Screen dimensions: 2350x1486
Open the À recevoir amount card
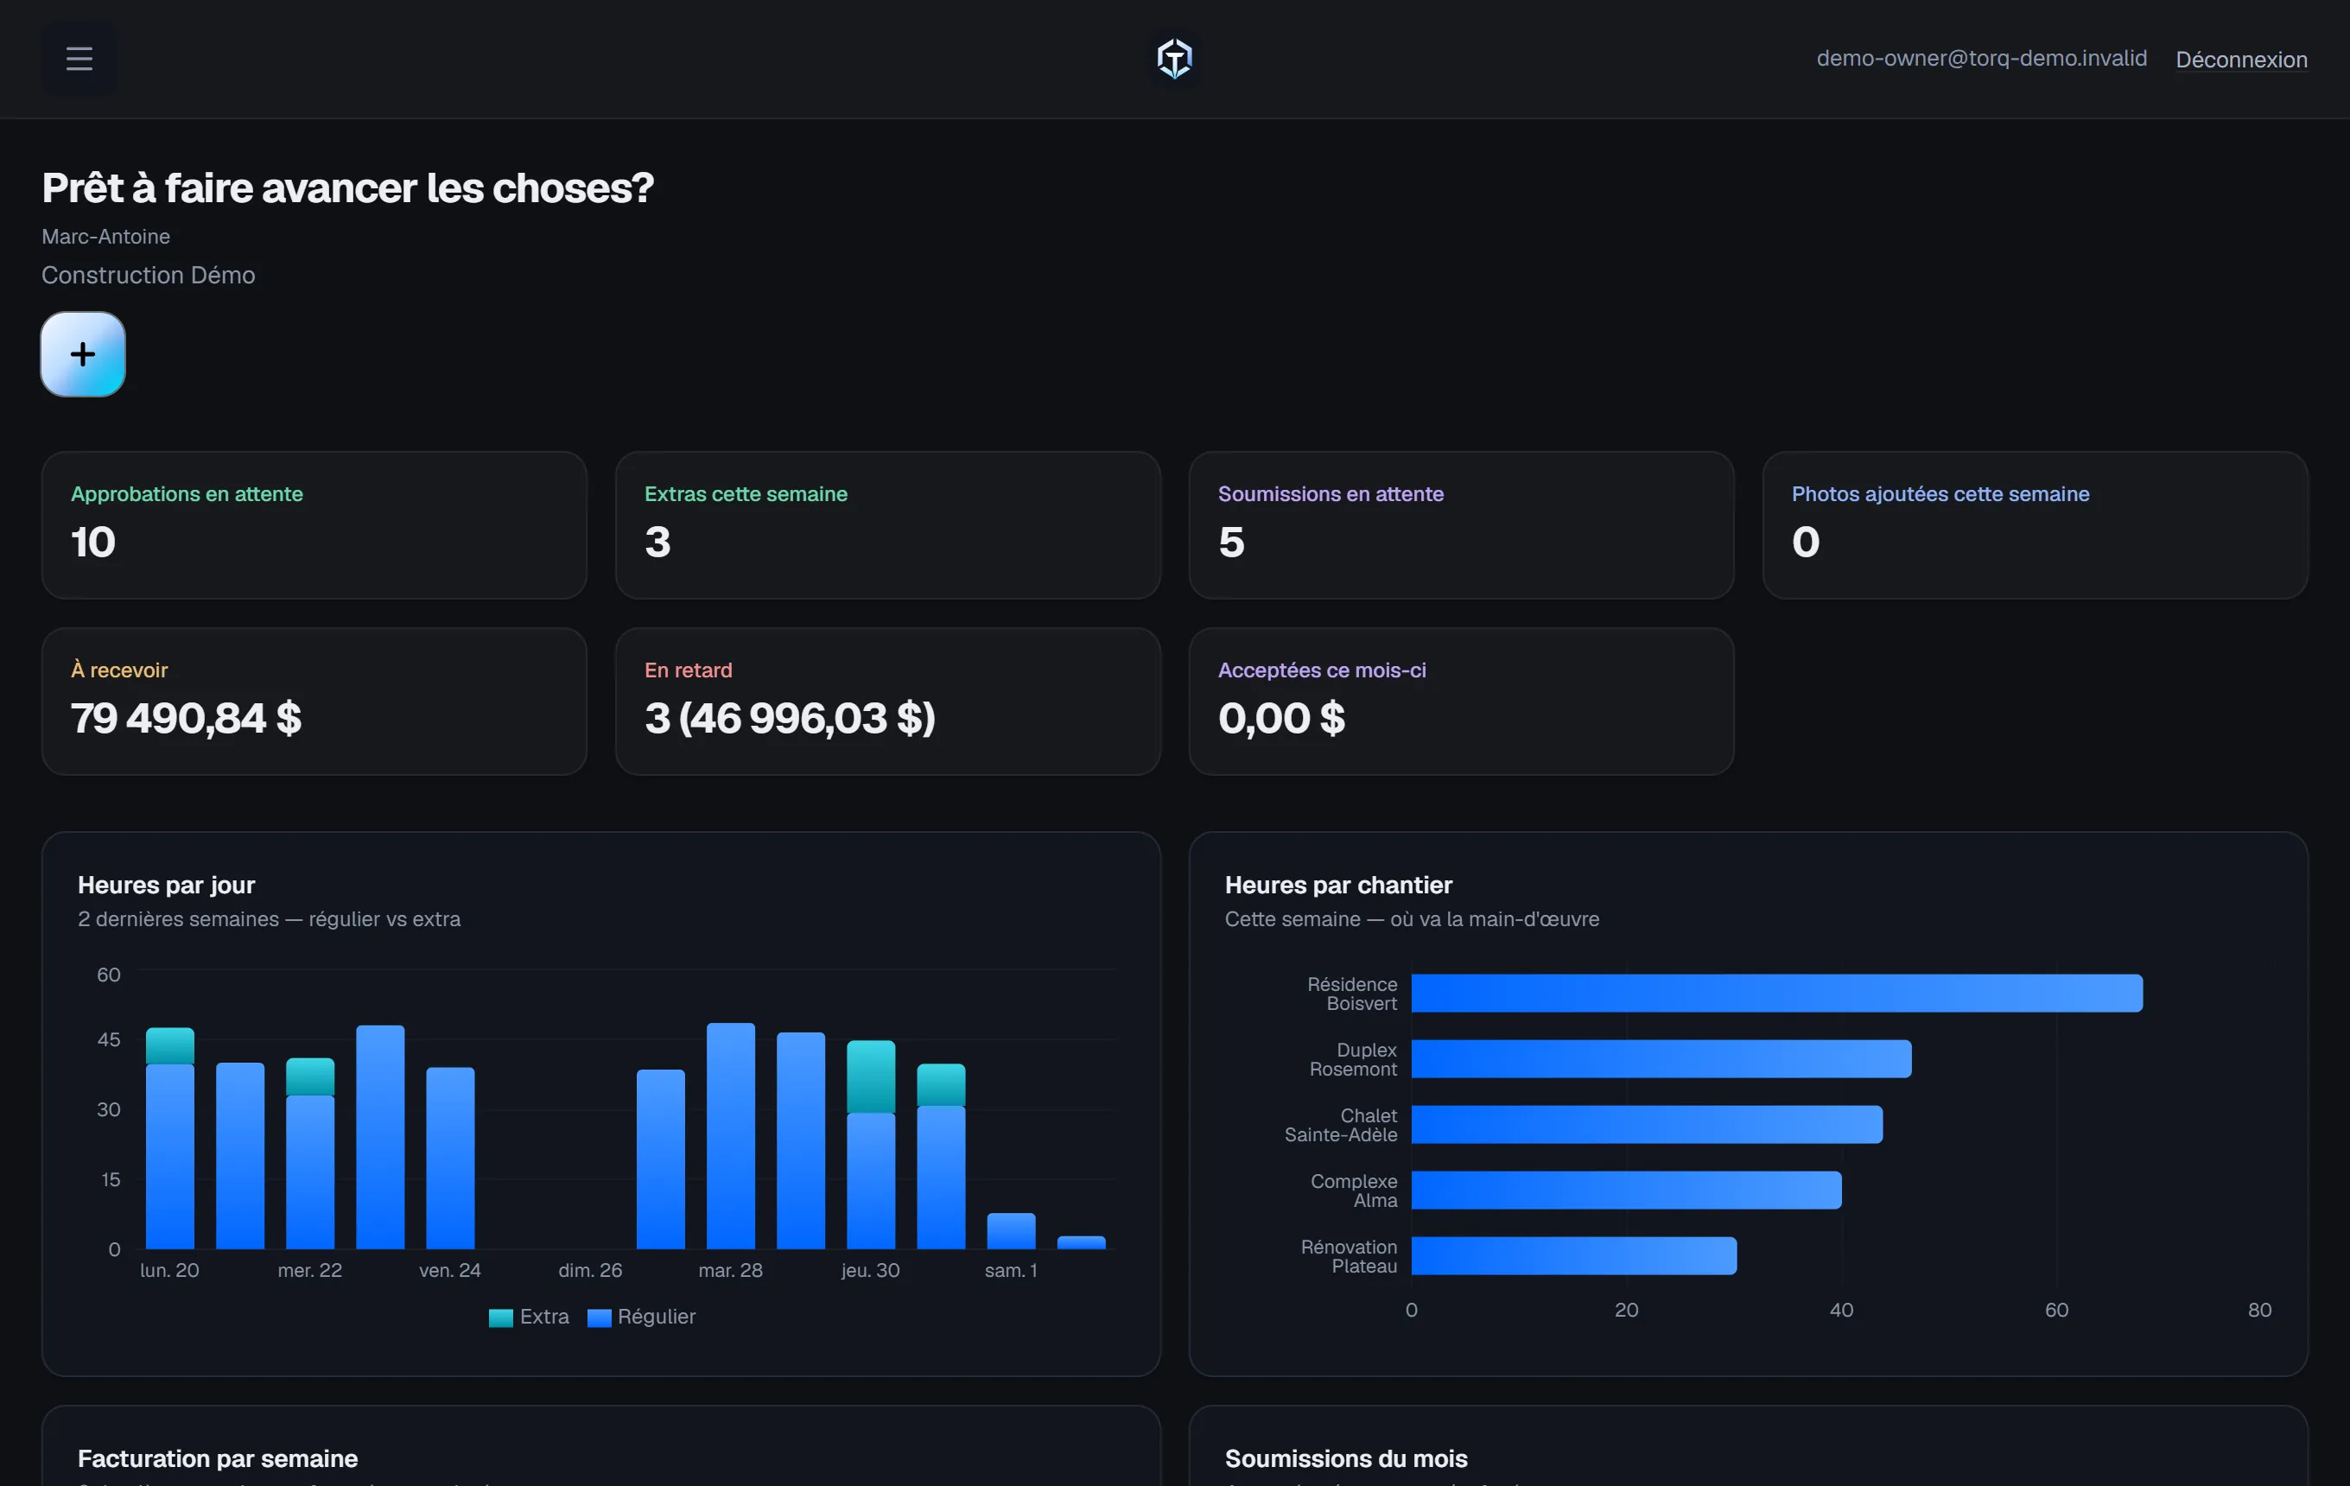point(314,702)
